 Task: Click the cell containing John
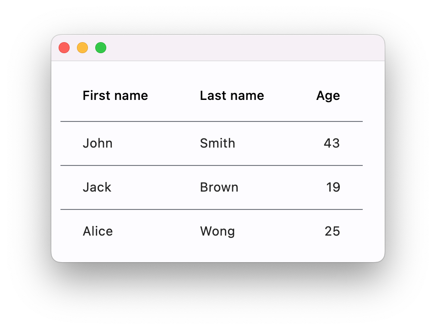[98, 143]
